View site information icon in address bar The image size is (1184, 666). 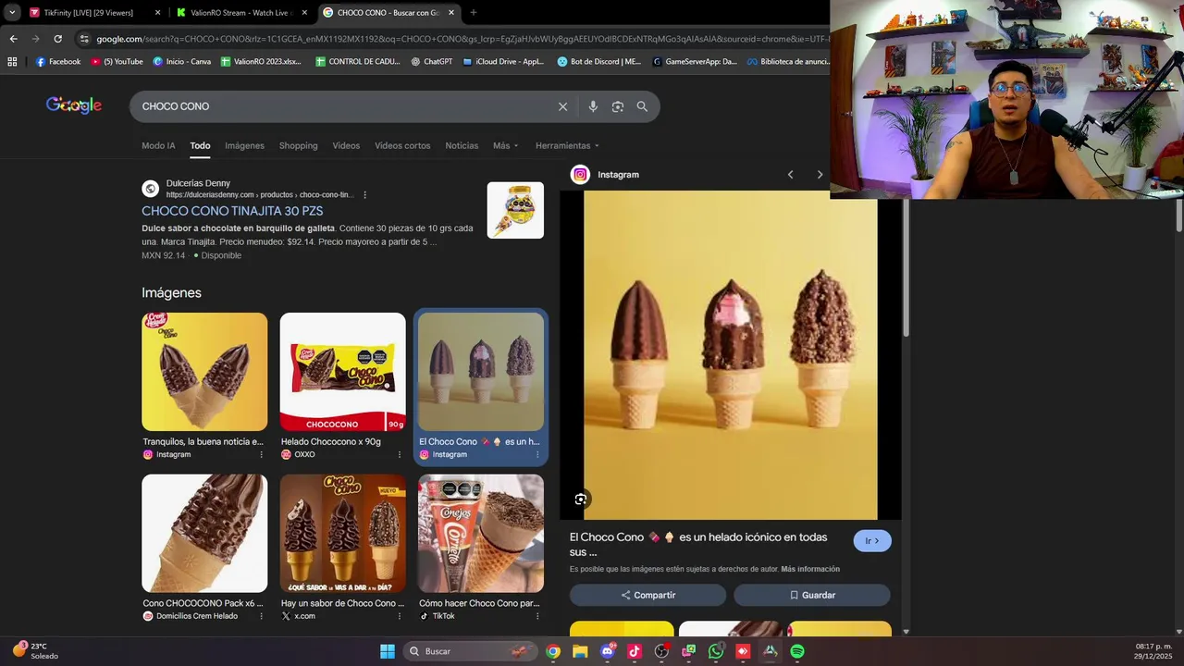click(x=84, y=39)
